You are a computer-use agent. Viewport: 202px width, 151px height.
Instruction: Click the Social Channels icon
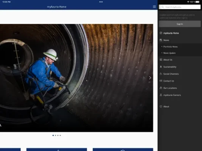pyautogui.click(x=161, y=74)
